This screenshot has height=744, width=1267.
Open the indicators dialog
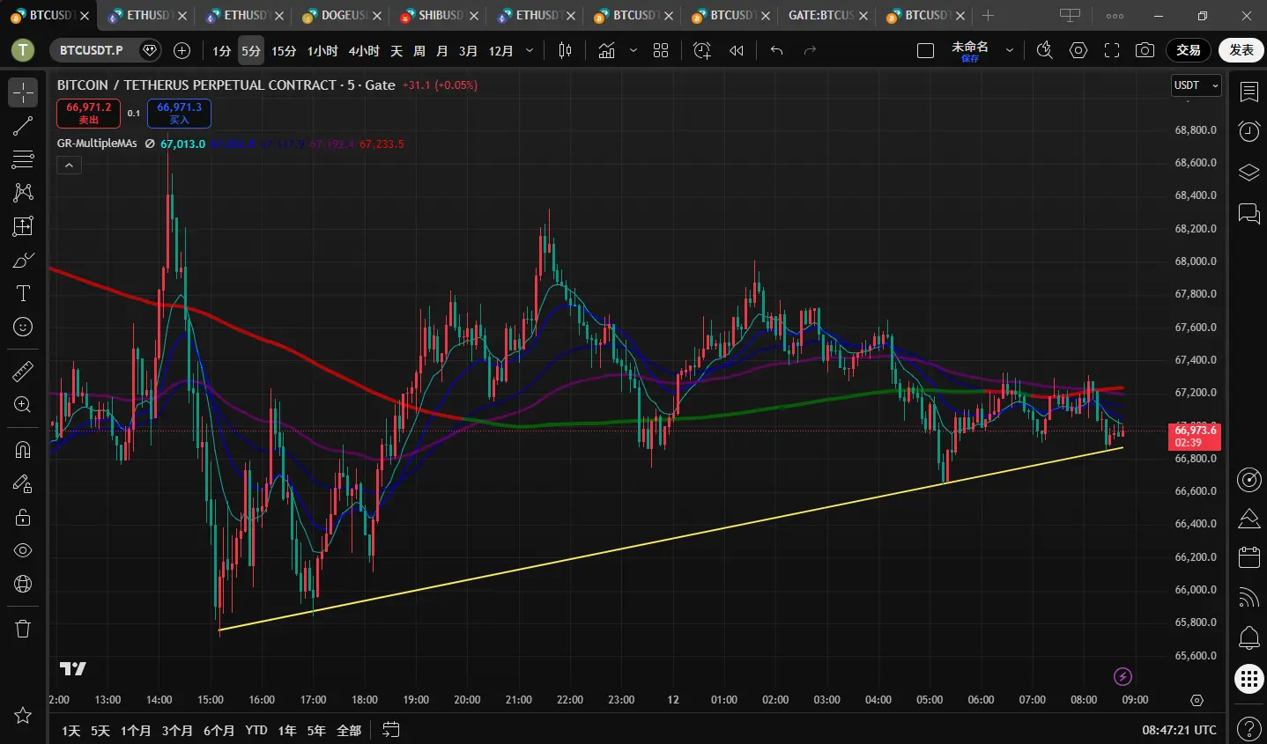point(607,51)
